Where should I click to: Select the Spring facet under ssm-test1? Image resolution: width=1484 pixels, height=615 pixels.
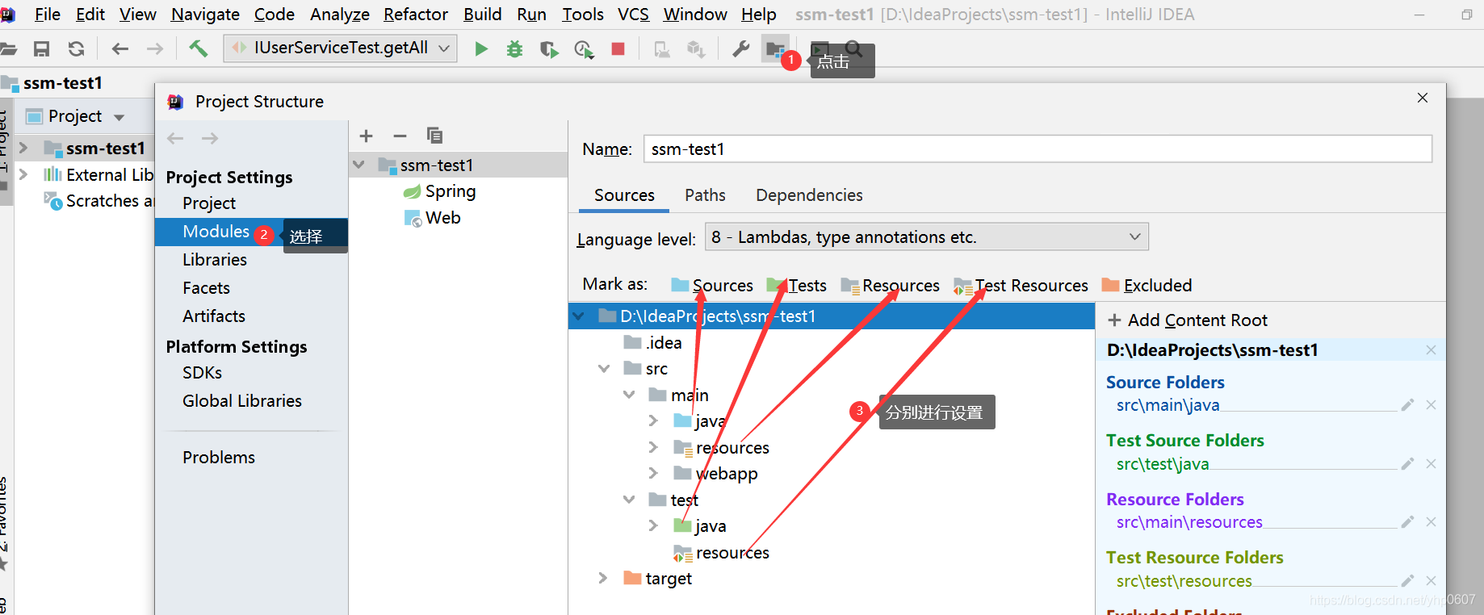coord(439,191)
